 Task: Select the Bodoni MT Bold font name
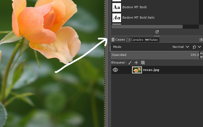click(134, 7)
